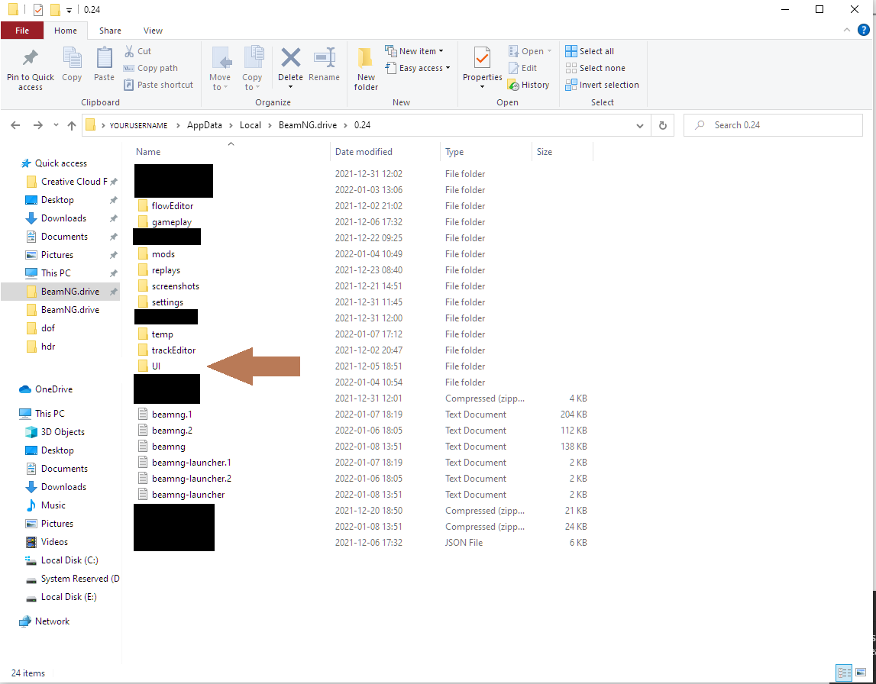Select the UI folder

pos(156,366)
